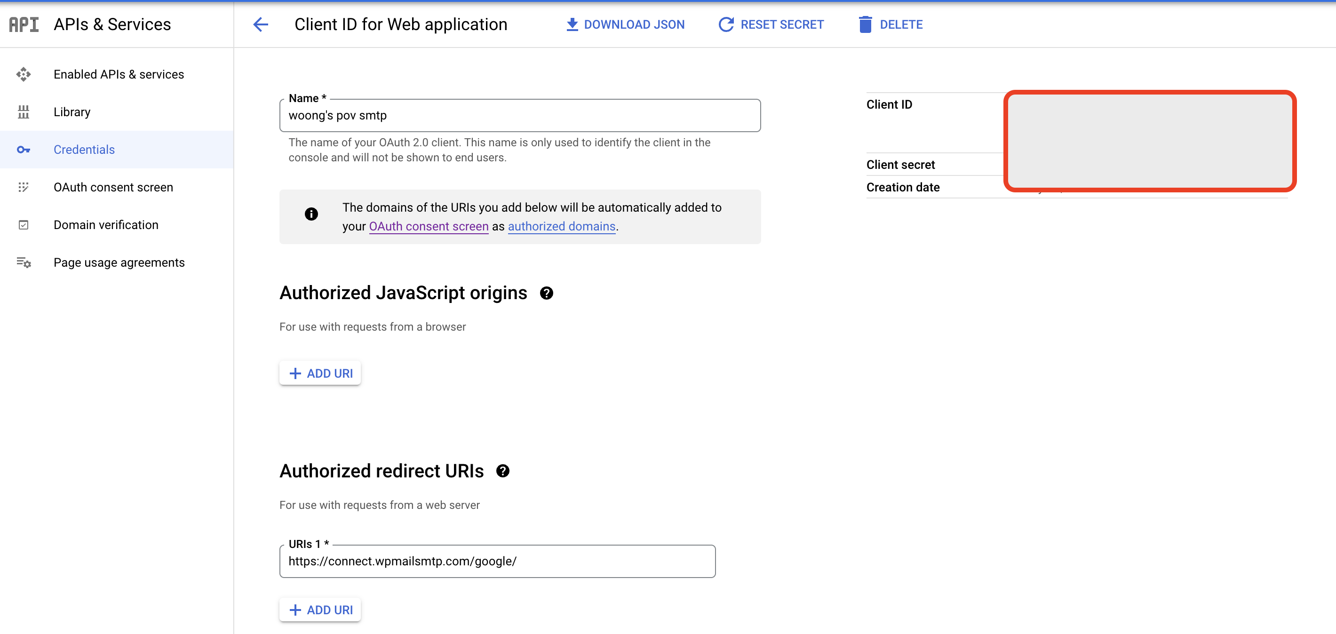Click the Domain verification checkbox icon
1336x634 pixels.
tap(24, 225)
